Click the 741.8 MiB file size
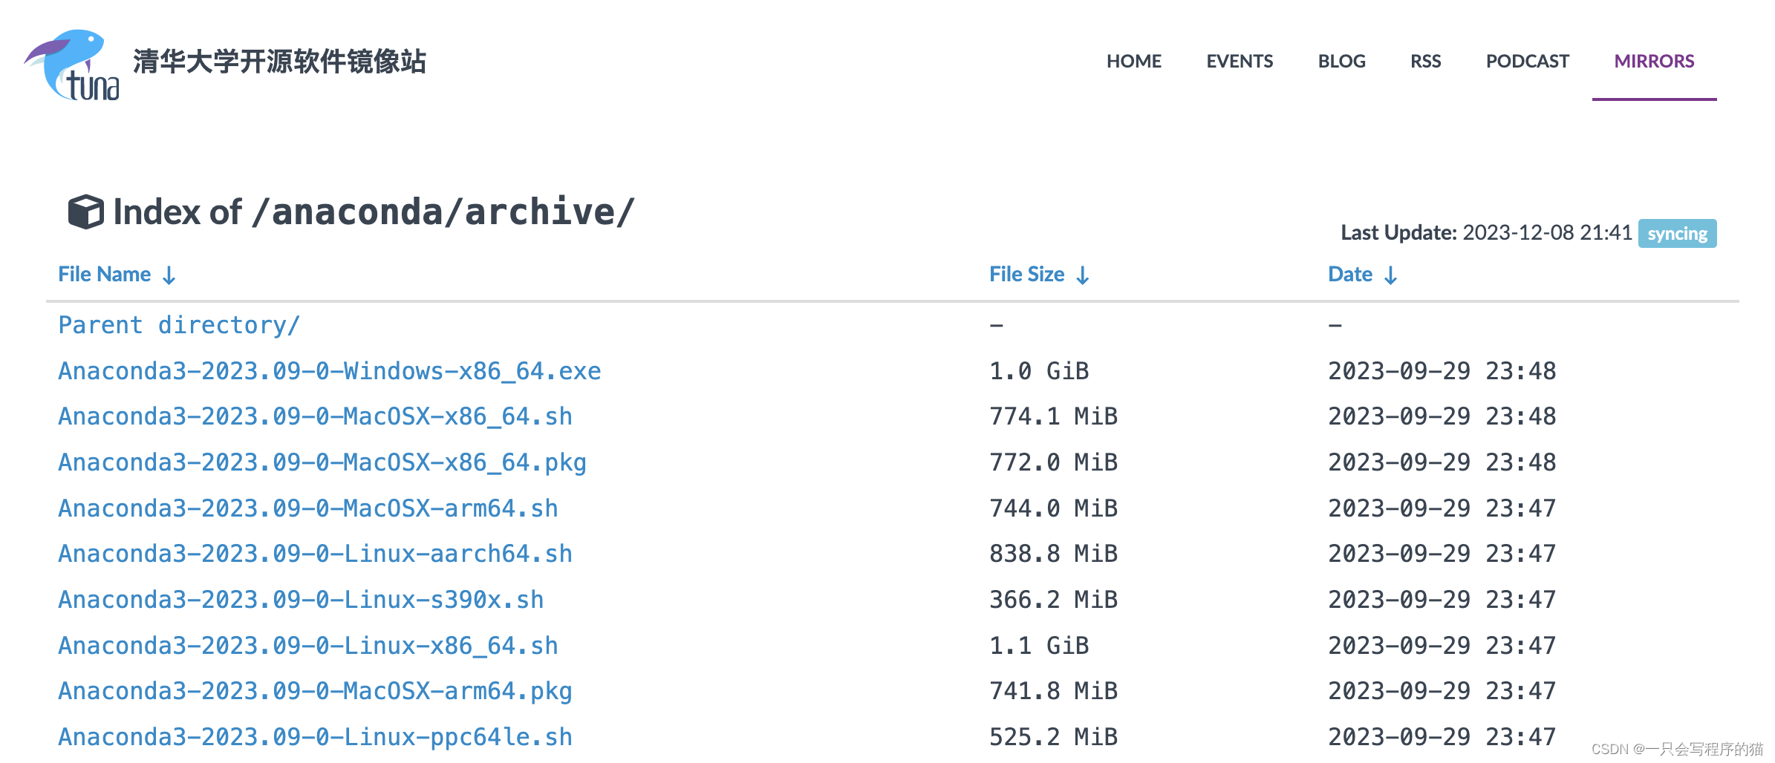This screenshot has width=1775, height=763. [1053, 691]
